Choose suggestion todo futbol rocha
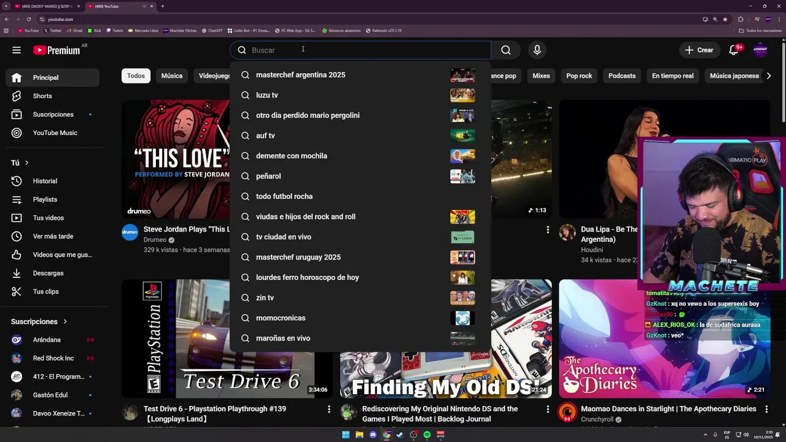Screen dimensions: 786x442 [360, 196]
